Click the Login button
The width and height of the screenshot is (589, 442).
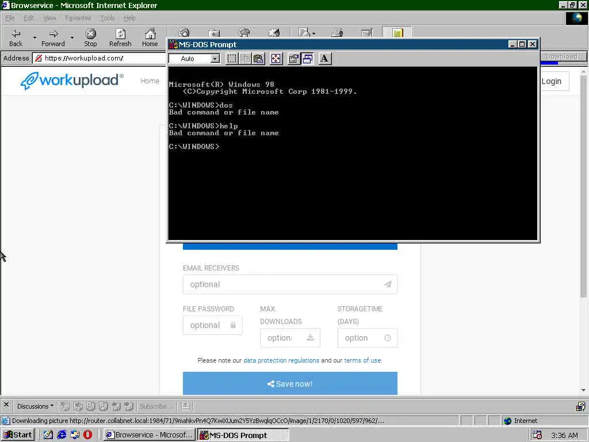554,81
